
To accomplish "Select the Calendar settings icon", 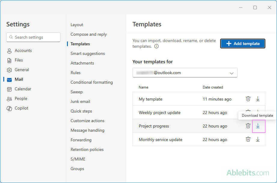I will (x=9, y=89).
